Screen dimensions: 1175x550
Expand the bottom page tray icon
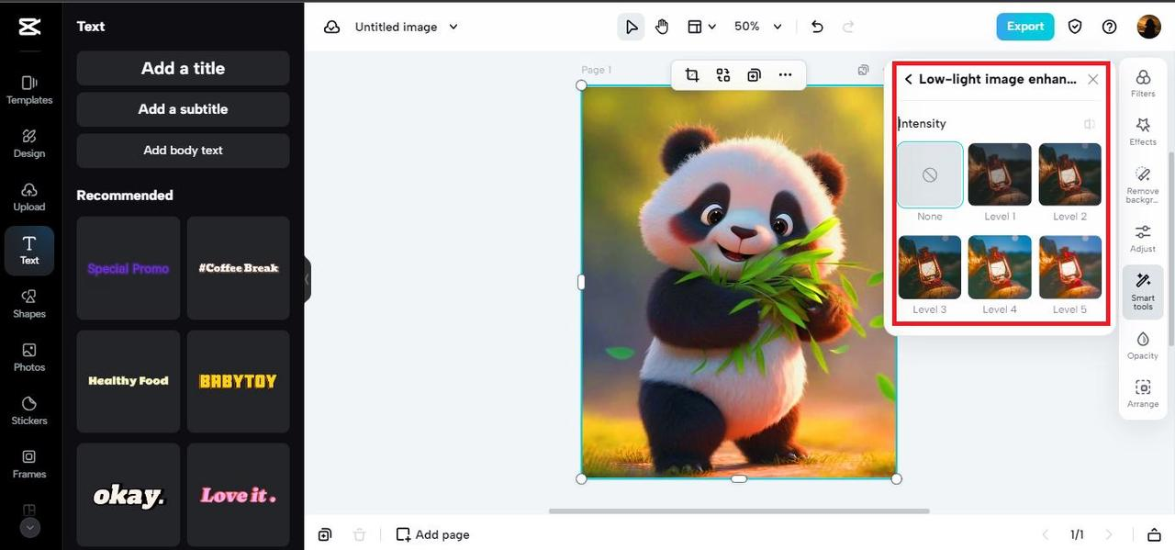tap(1154, 534)
